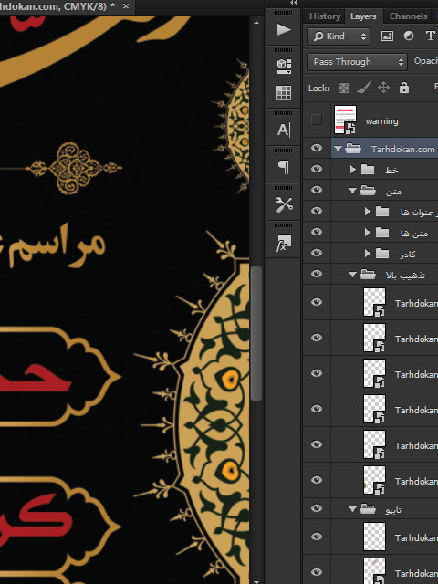Viewport: 438px width, 584px height.
Task: Filter layers by adjustment layer icon
Action: (409, 36)
